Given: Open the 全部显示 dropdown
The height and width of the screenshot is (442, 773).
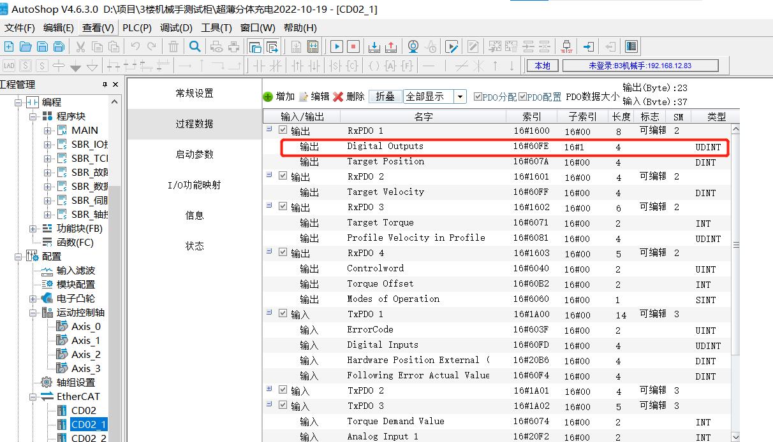Looking at the screenshot, I should click(460, 97).
